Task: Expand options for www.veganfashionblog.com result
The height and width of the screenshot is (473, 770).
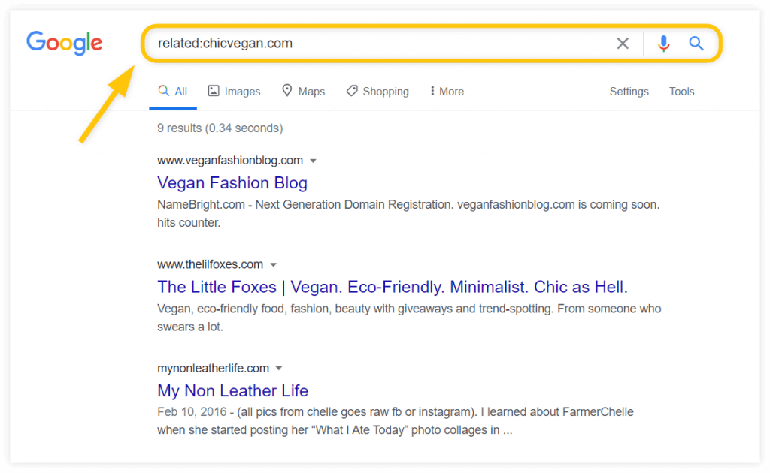Action: [314, 160]
